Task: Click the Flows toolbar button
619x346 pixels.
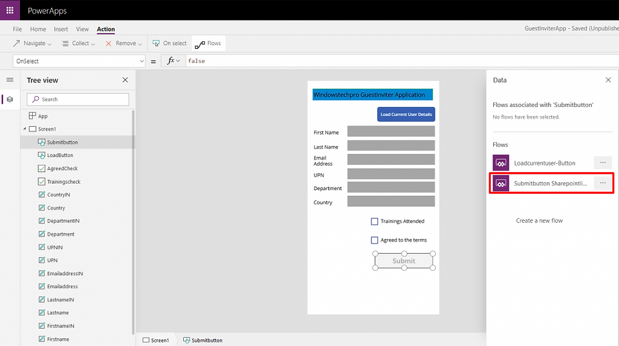Action: (x=208, y=43)
